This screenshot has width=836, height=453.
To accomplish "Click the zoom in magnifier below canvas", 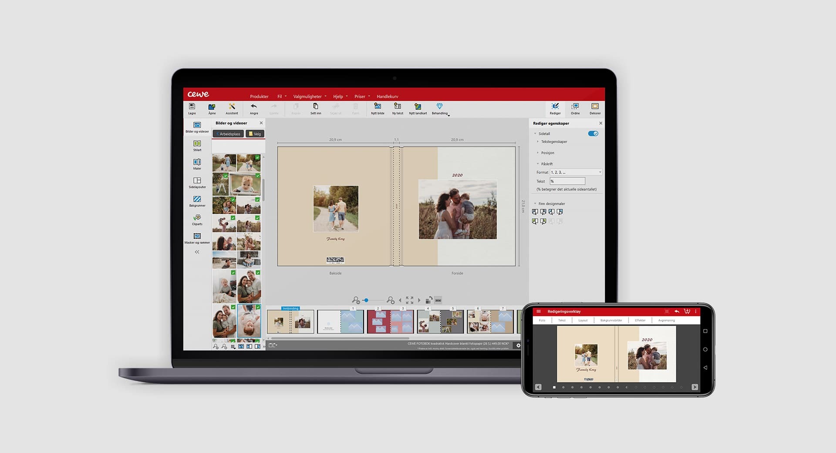I will (x=391, y=300).
